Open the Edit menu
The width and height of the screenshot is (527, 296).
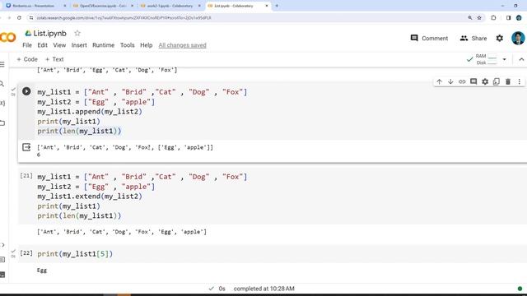[42, 45]
